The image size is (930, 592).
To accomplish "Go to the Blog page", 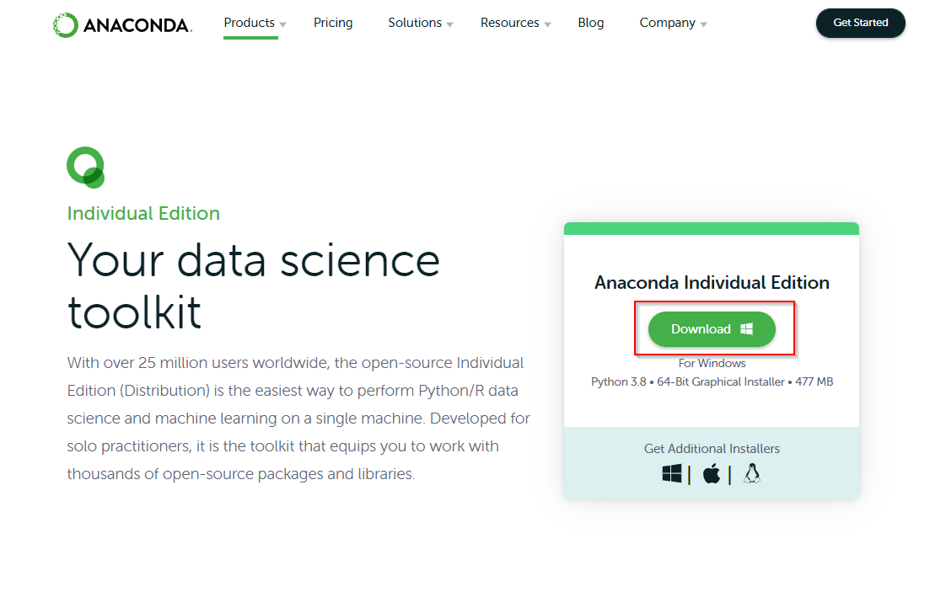I will pos(591,23).
